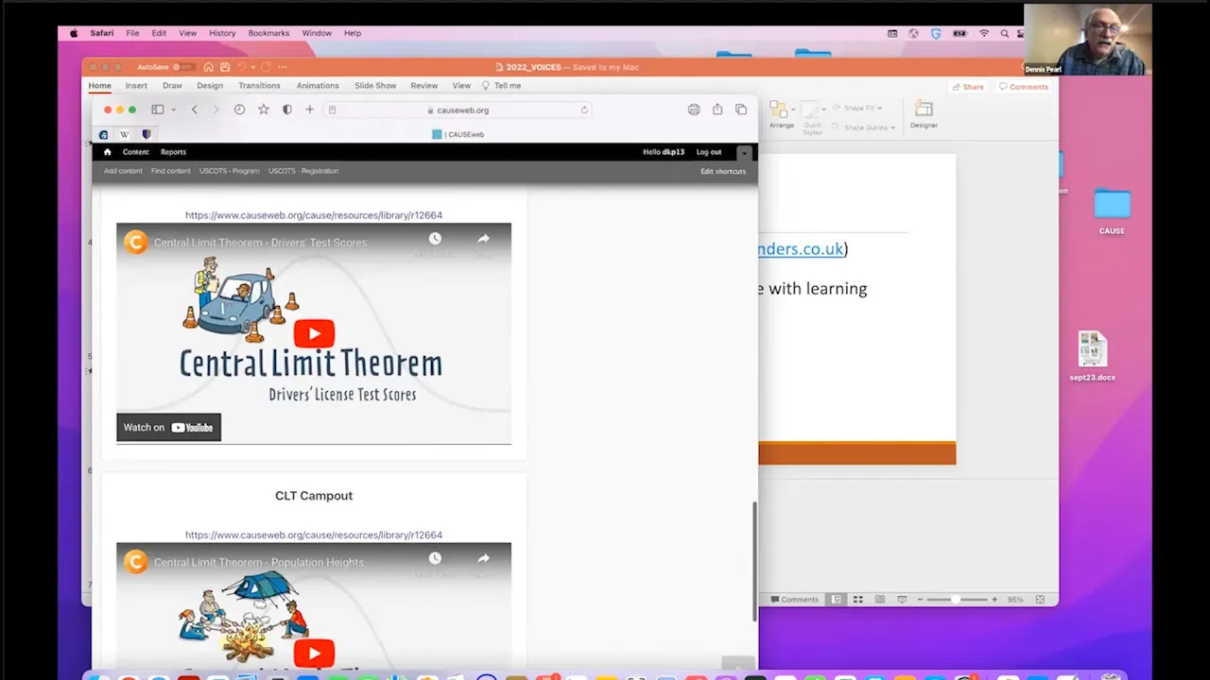Click the Safari print icon
Viewport: 1210px width, 680px height.
click(x=694, y=110)
